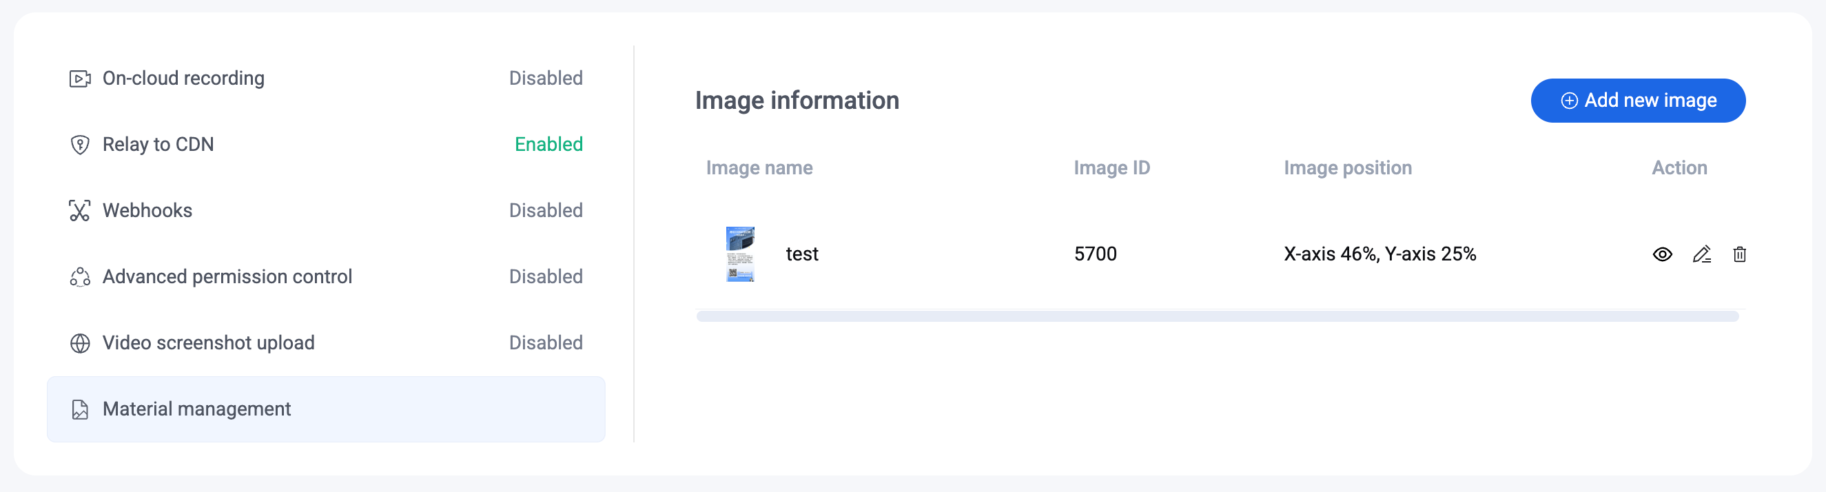Click the On-cloud recording camera icon
This screenshot has height=492, width=1826.
click(x=79, y=79)
